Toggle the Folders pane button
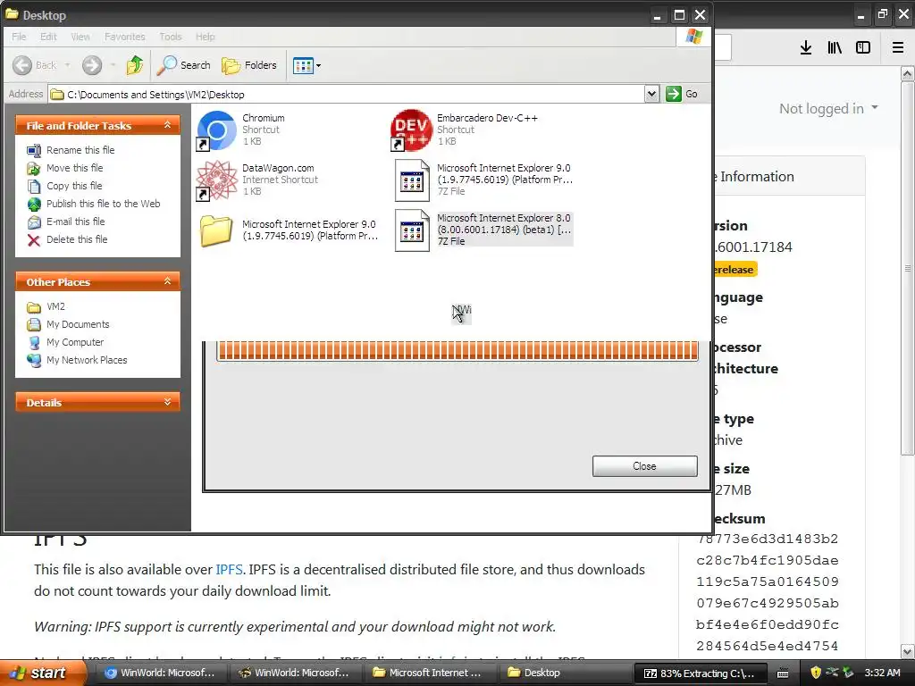Screen dimensions: 915x686 [249, 65]
